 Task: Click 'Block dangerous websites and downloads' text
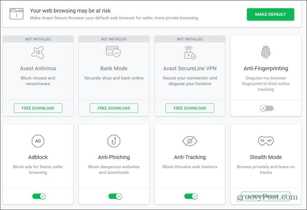114,170
